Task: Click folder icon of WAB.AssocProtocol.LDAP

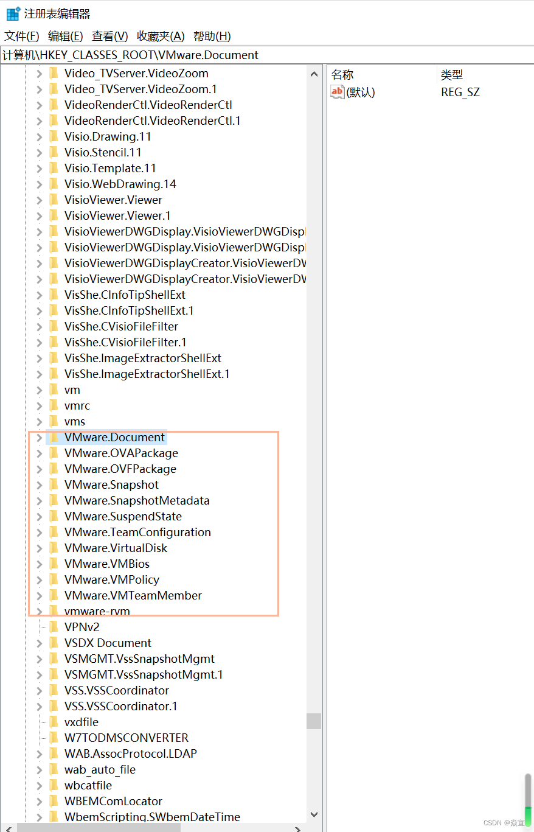Action: tap(54, 754)
